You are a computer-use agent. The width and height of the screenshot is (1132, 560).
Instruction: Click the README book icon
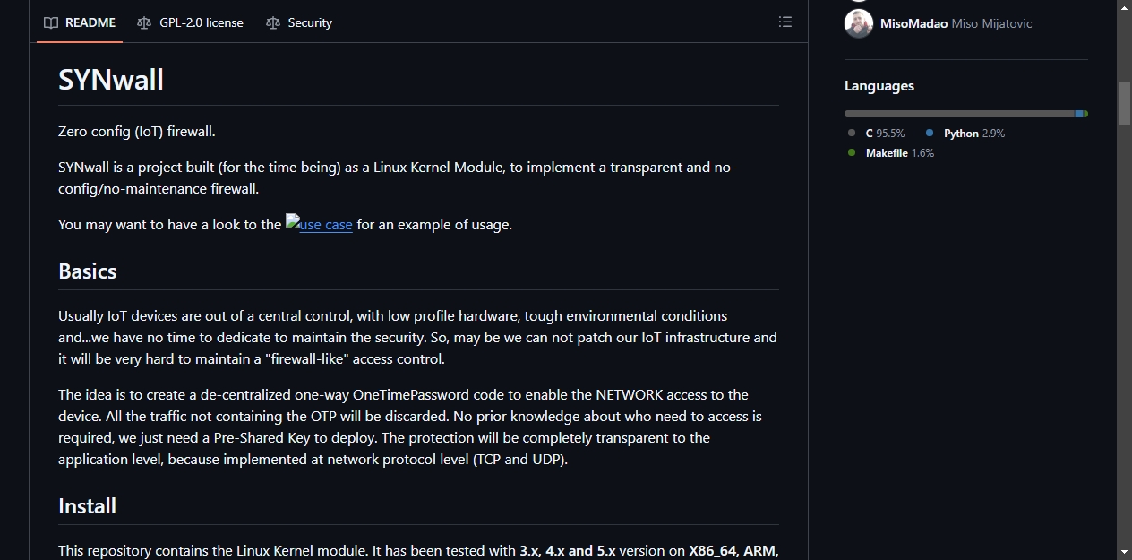click(x=51, y=22)
